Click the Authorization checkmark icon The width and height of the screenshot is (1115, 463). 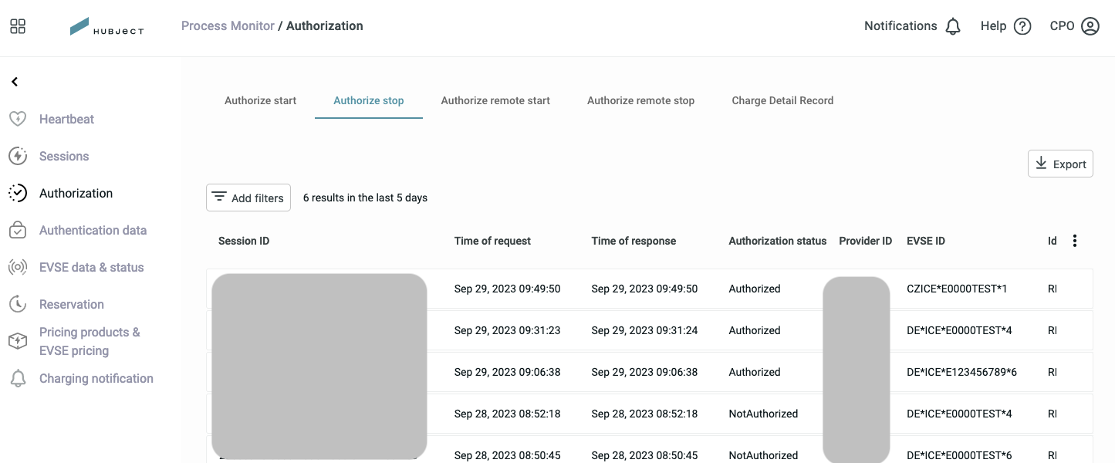pyautogui.click(x=18, y=193)
